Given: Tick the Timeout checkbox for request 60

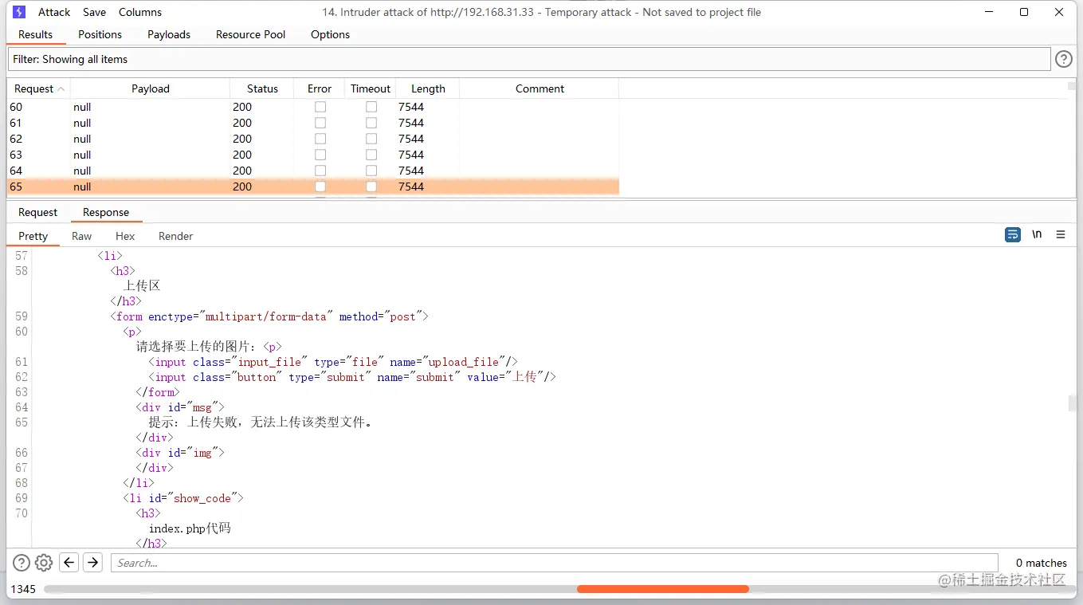Looking at the screenshot, I should coord(371,107).
